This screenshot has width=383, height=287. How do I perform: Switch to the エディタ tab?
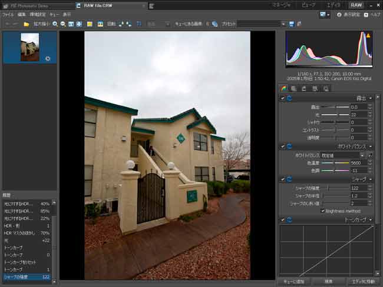point(333,5)
